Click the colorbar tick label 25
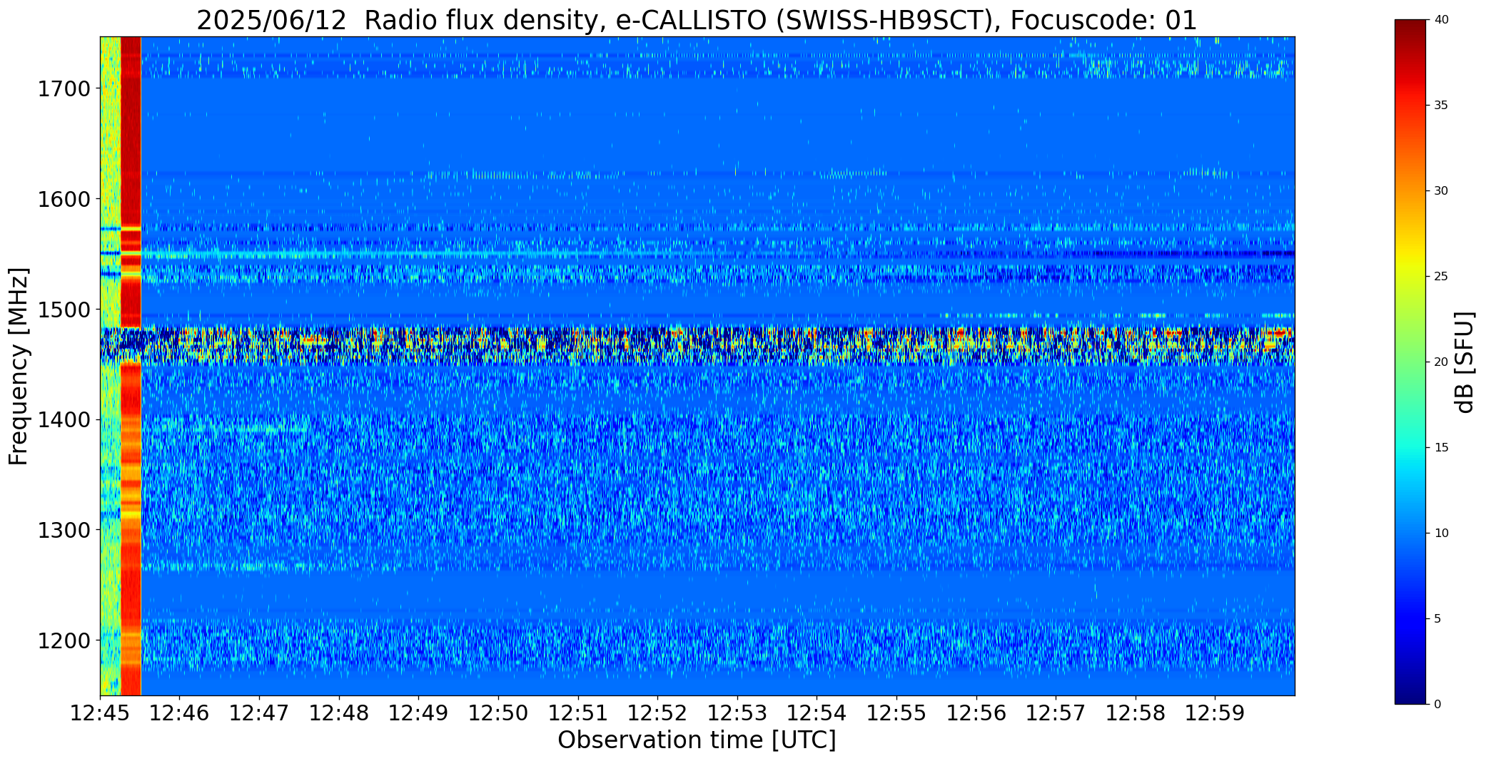Viewport: 1486px width, 761px height. [x=1441, y=276]
